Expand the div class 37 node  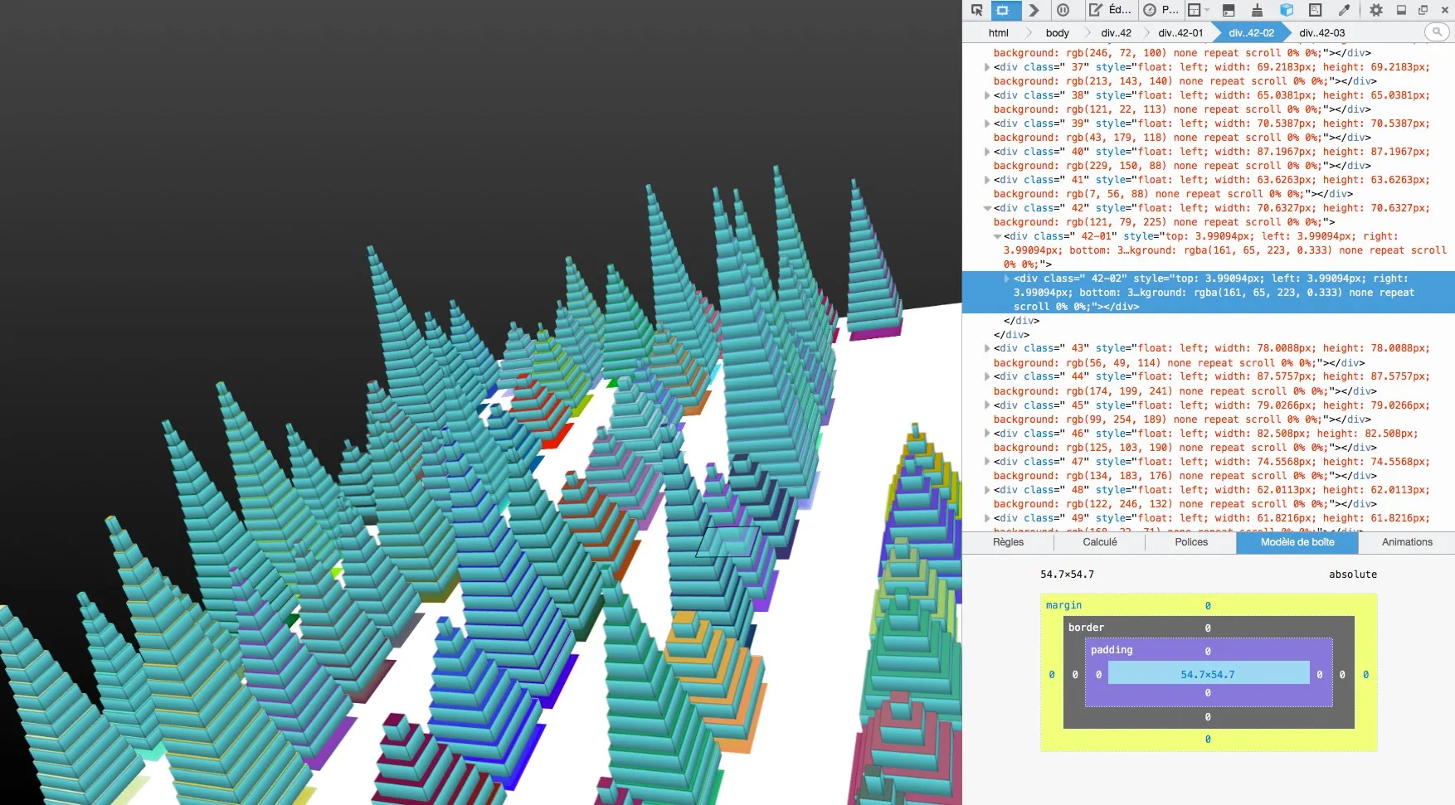click(987, 67)
